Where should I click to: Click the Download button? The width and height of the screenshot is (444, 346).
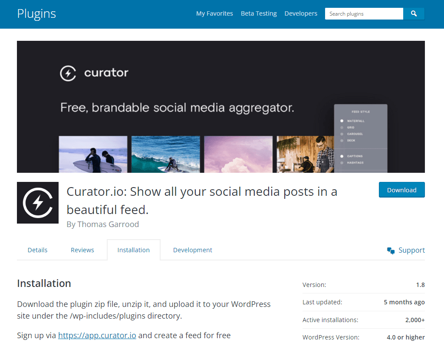click(x=401, y=190)
